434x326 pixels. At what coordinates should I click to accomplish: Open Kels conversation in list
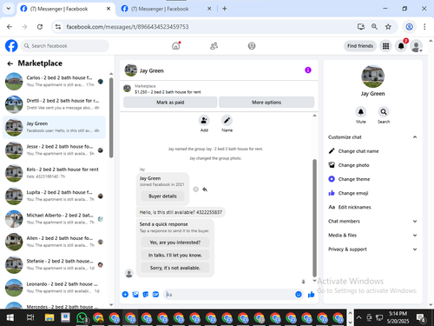pos(54,173)
